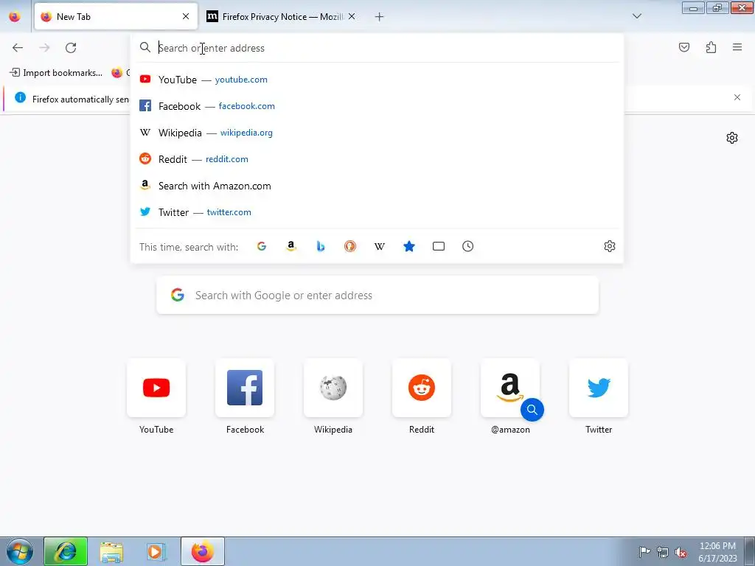Search this time with DuckDuckGo icon
The width and height of the screenshot is (755, 566).
click(x=350, y=246)
